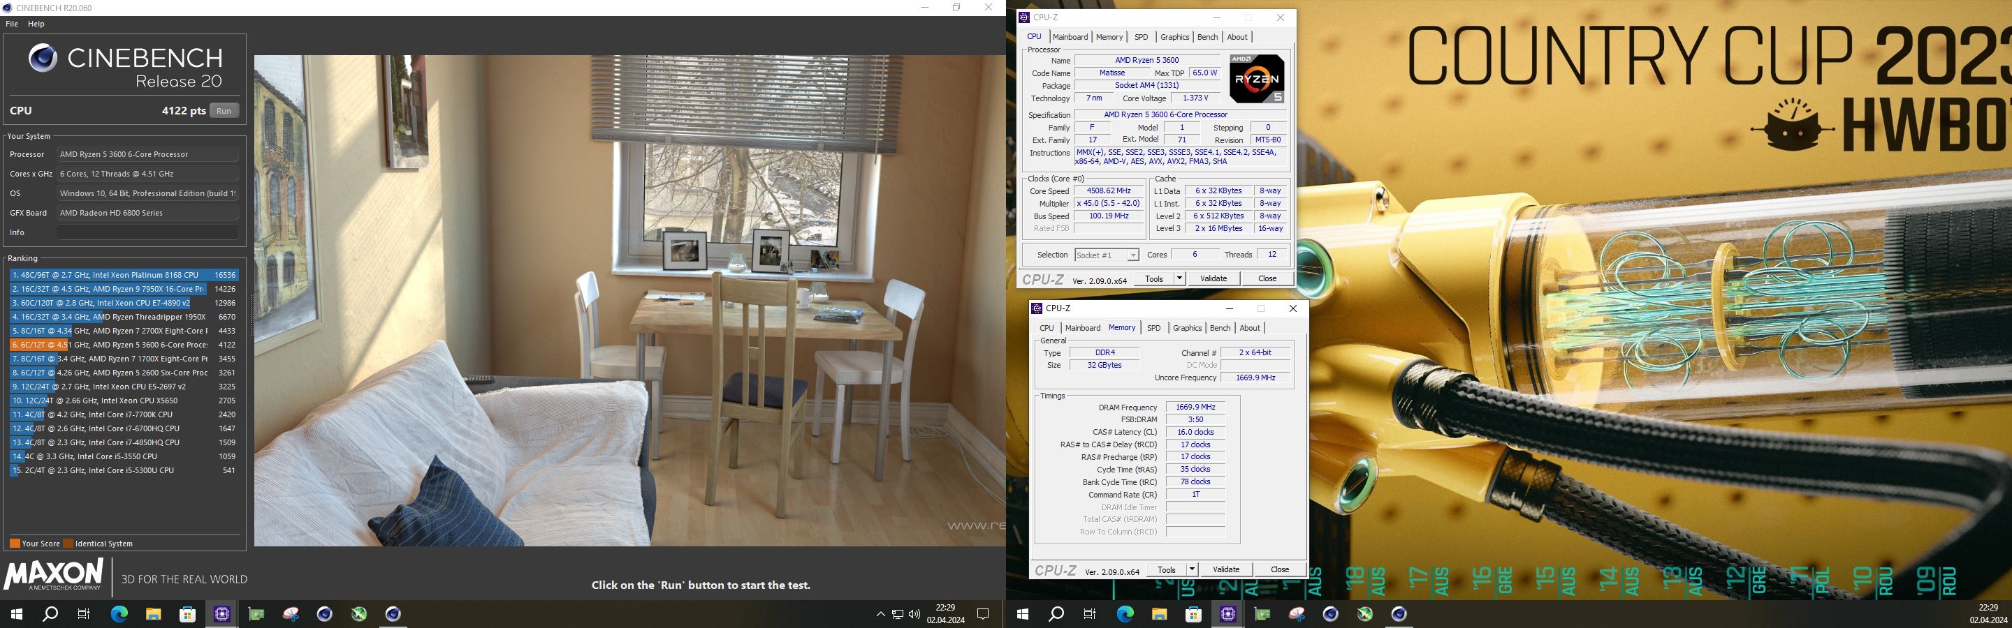Open File Explorer from the taskbar with system tray
Screen dimensions: 2012x628
pyautogui.click(x=153, y=614)
